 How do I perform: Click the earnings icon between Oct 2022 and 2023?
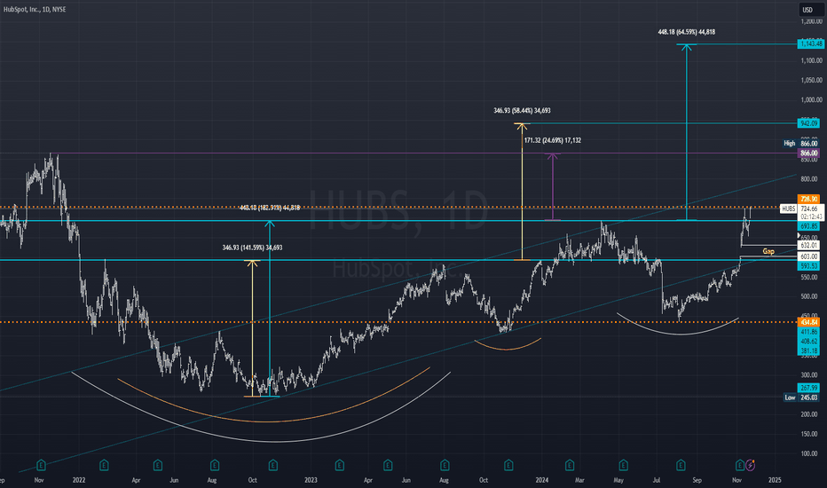coord(272,465)
